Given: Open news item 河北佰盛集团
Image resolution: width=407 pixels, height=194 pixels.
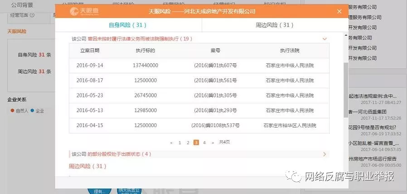Looking at the screenshot, I should tap(368, 112).
